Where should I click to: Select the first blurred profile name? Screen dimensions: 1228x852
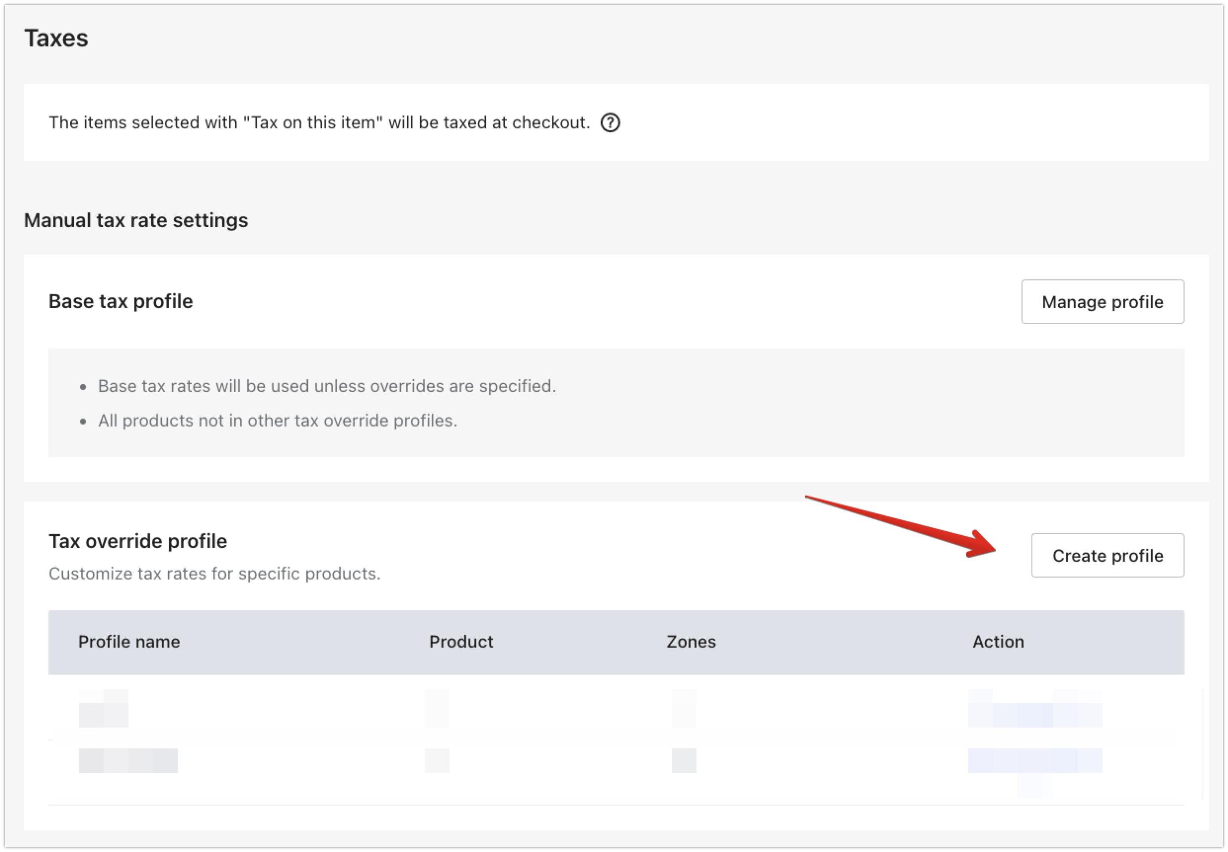104,708
